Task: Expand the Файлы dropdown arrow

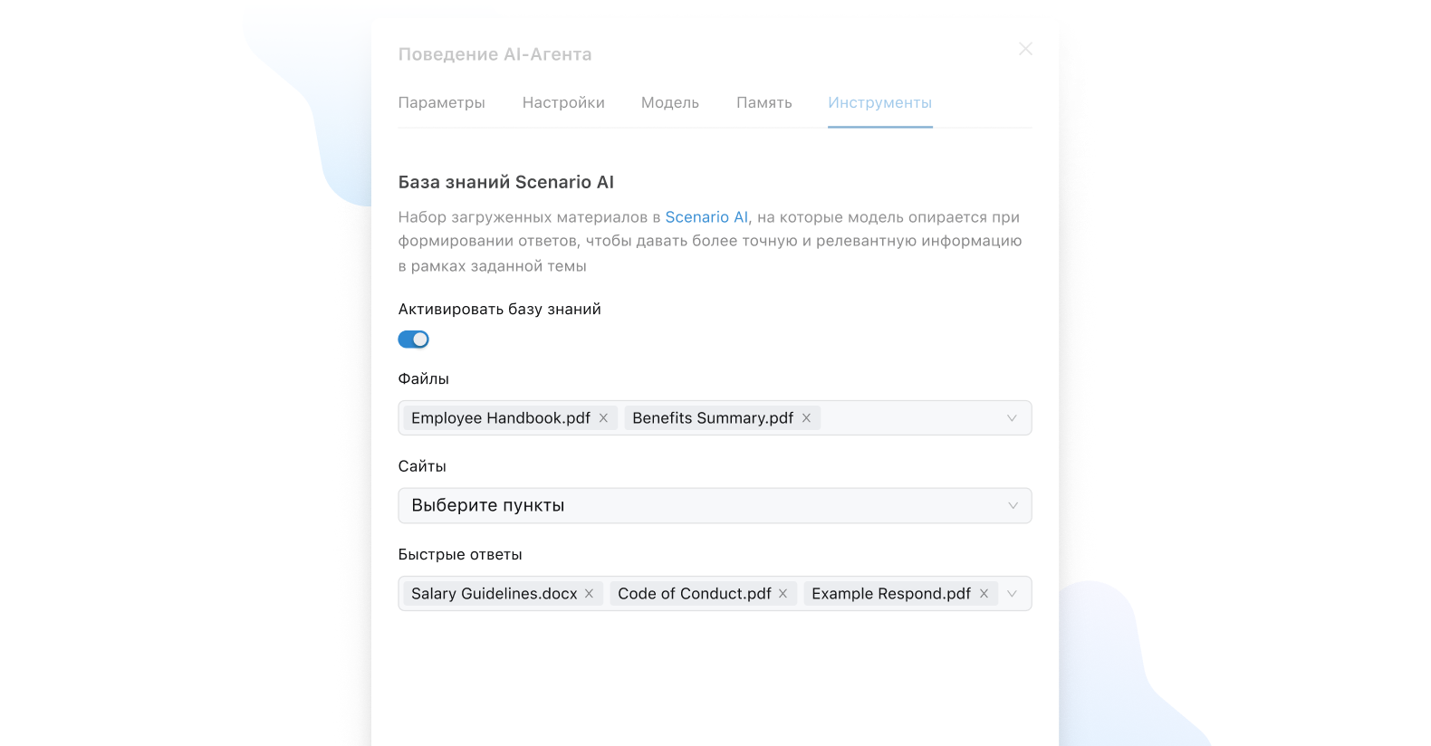Action: pos(1012,418)
